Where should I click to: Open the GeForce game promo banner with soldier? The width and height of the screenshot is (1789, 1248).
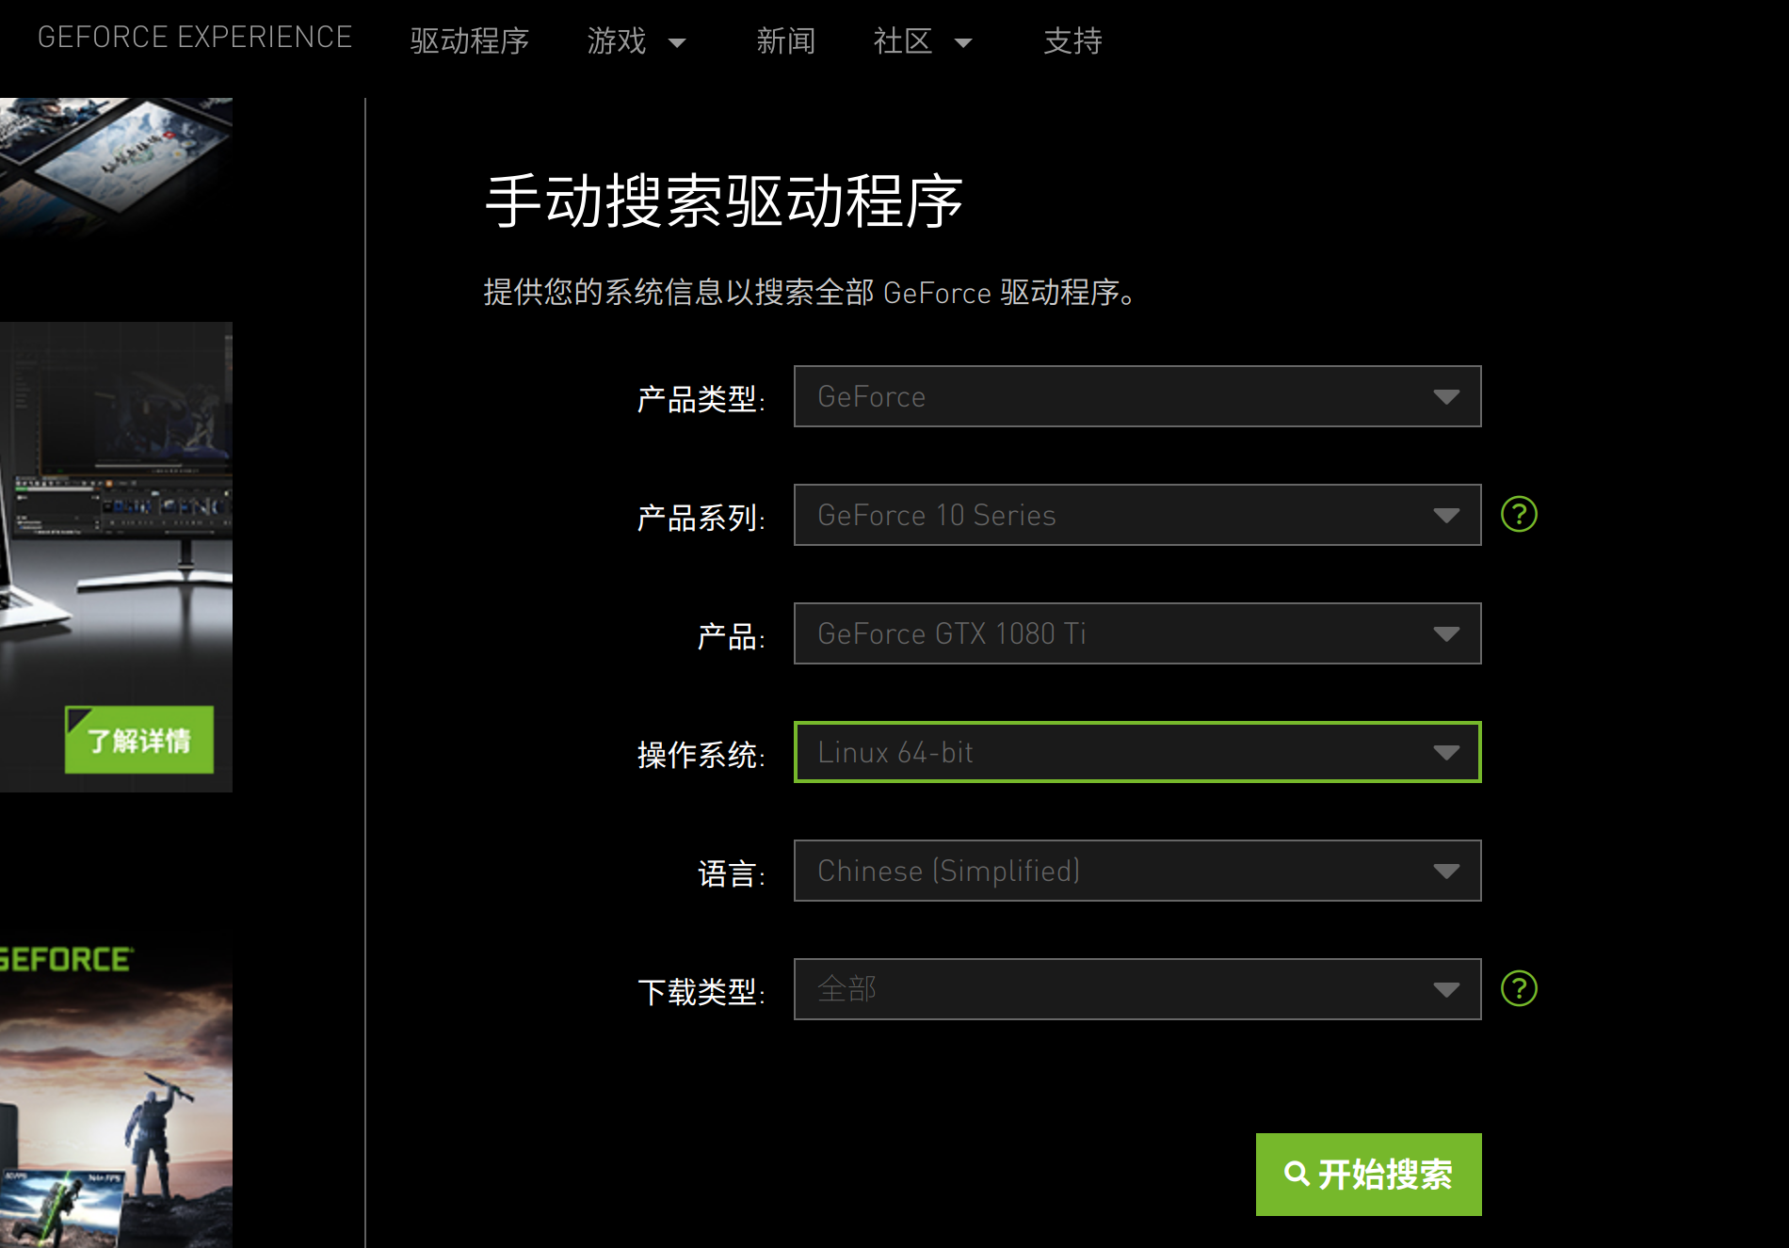116,1092
